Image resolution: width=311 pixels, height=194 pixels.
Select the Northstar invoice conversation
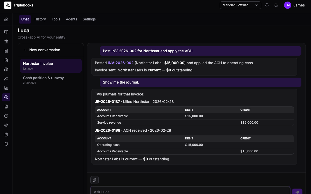(51, 66)
